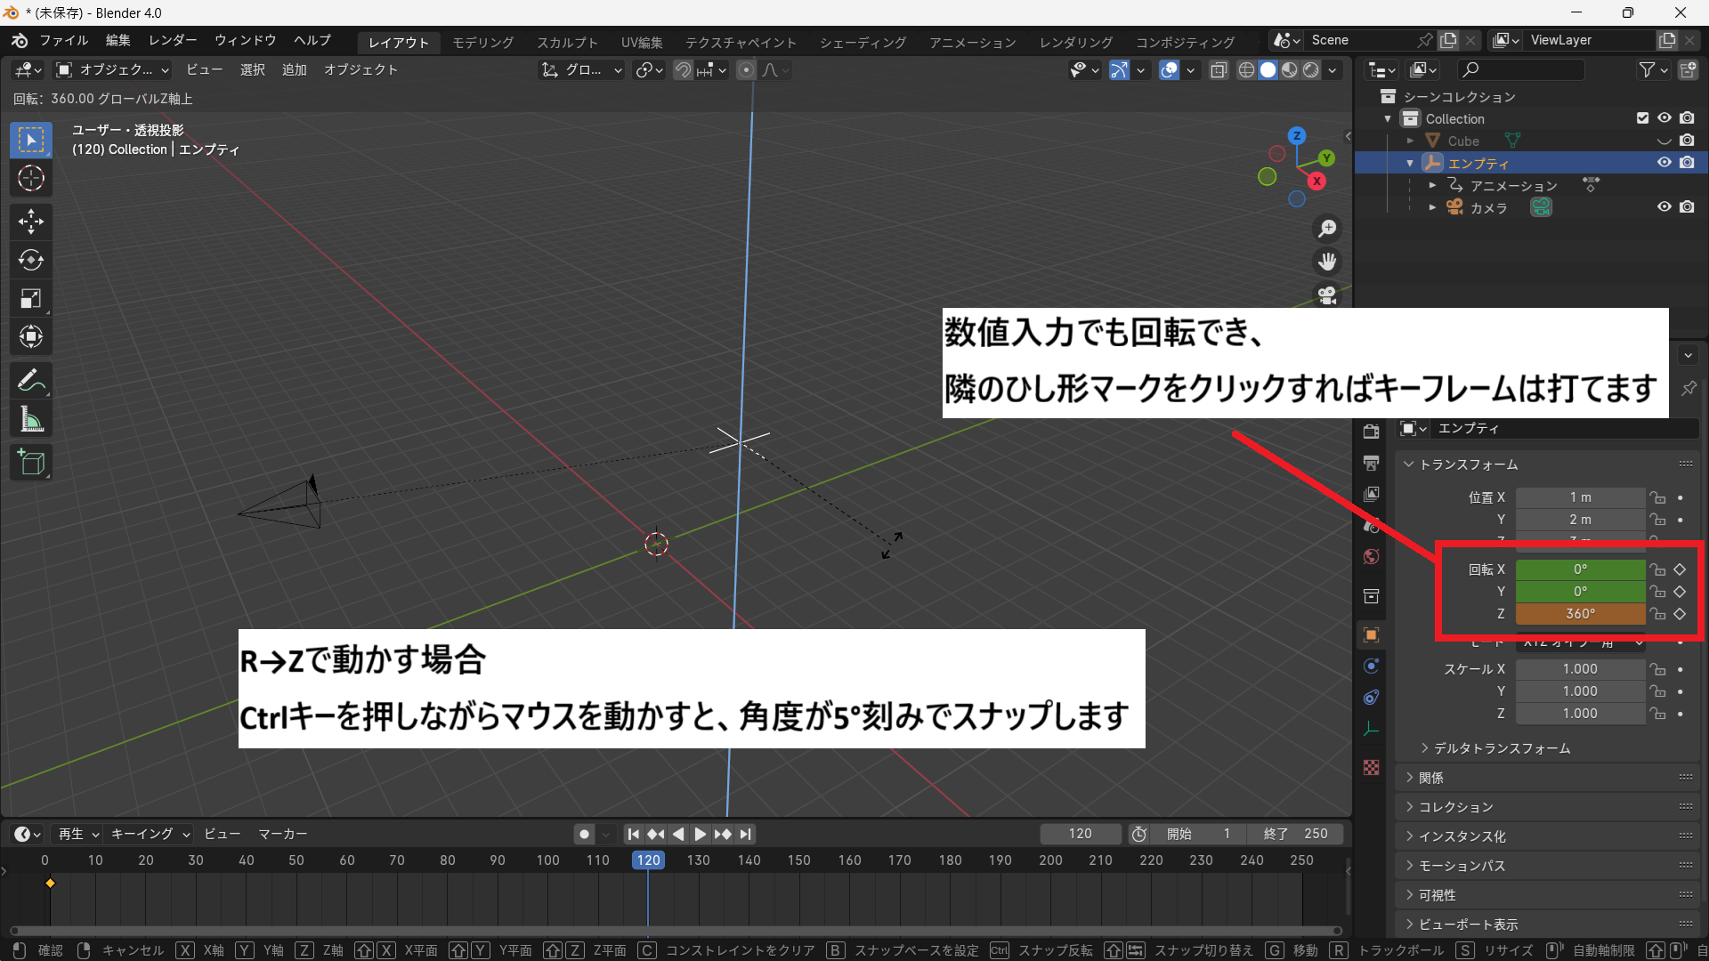Toggle keyframe diamond for Rotation Z
This screenshot has width=1709, height=961.
coord(1680,614)
